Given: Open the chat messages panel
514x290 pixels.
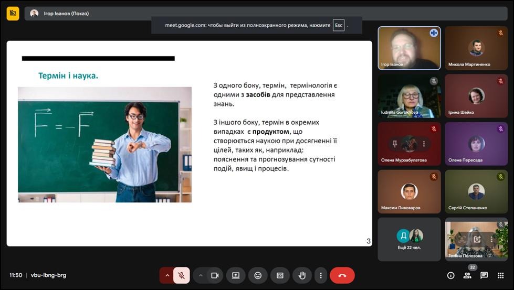Looking at the screenshot, I should point(484,275).
